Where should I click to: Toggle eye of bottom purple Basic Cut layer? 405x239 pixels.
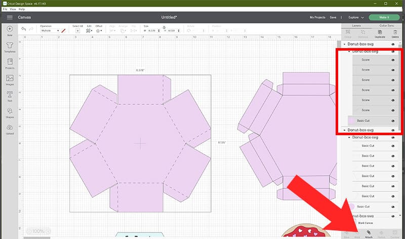pyautogui.click(x=393, y=207)
